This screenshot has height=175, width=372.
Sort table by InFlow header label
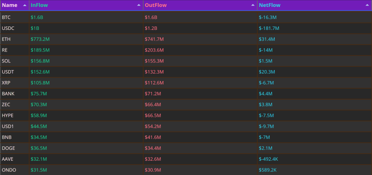tap(39, 5)
